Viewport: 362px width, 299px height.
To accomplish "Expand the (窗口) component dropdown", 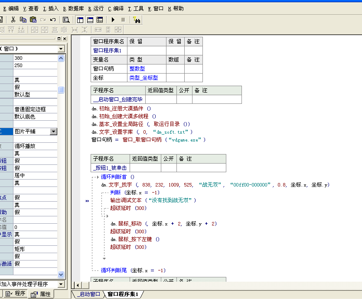I will click(61, 49).
